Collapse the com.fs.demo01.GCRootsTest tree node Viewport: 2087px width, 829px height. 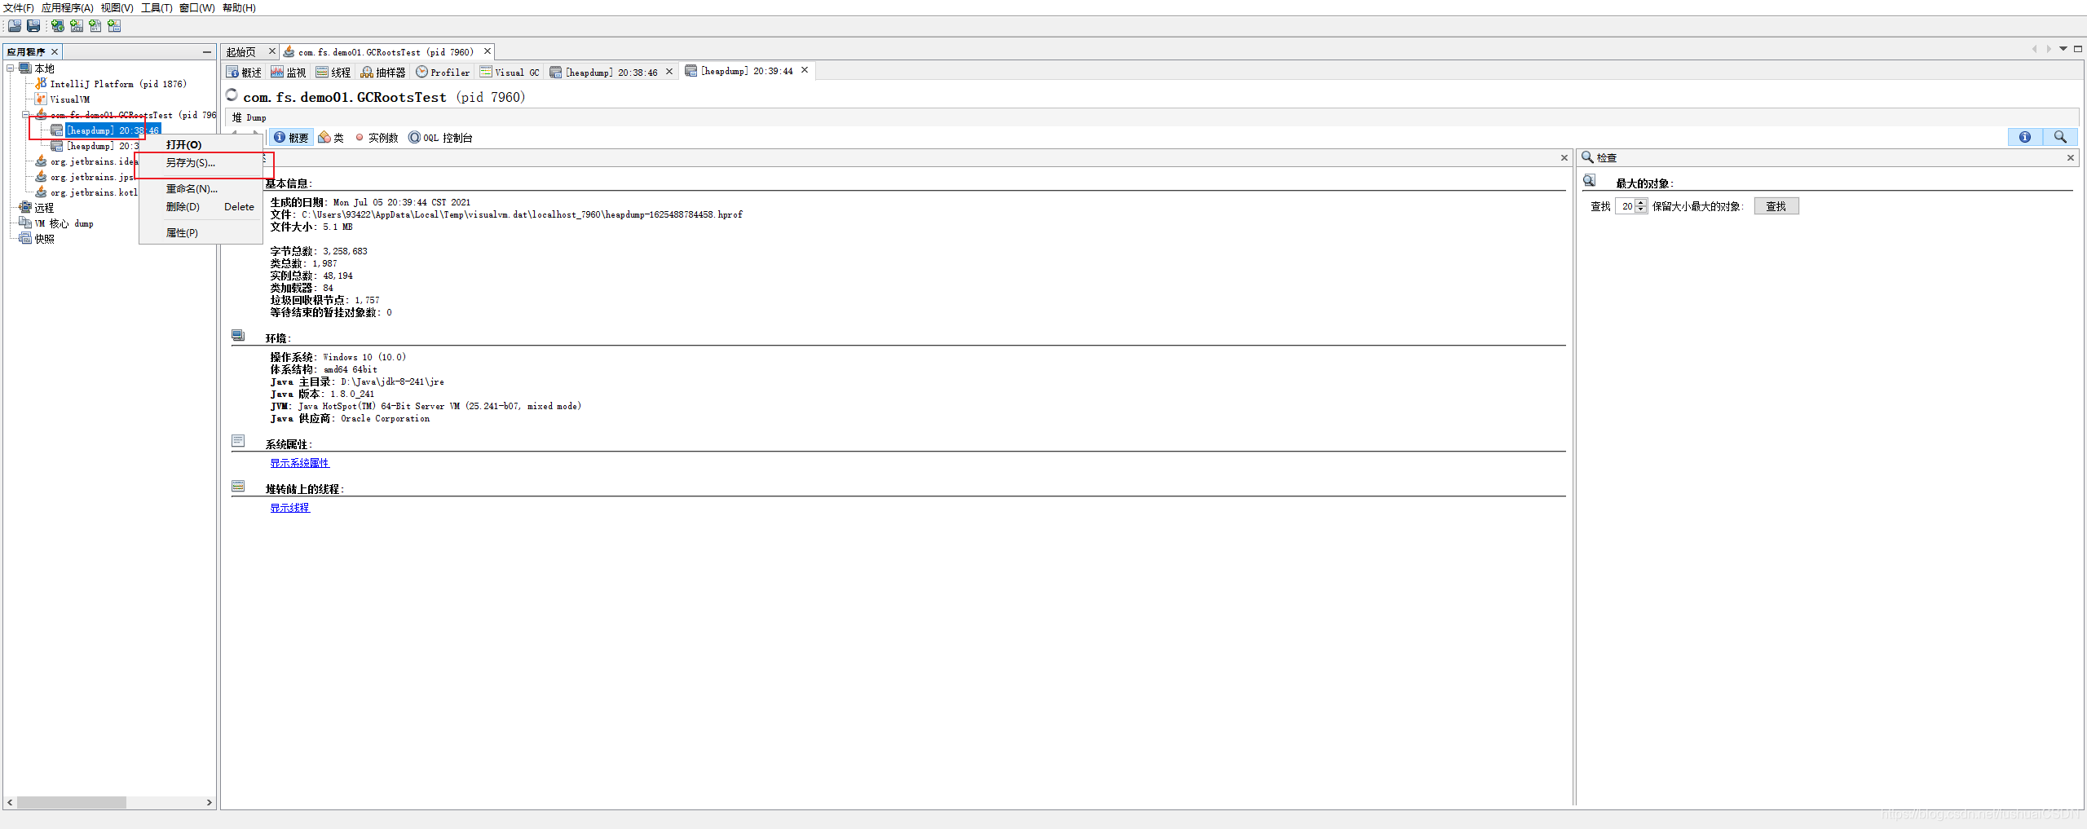tap(26, 115)
